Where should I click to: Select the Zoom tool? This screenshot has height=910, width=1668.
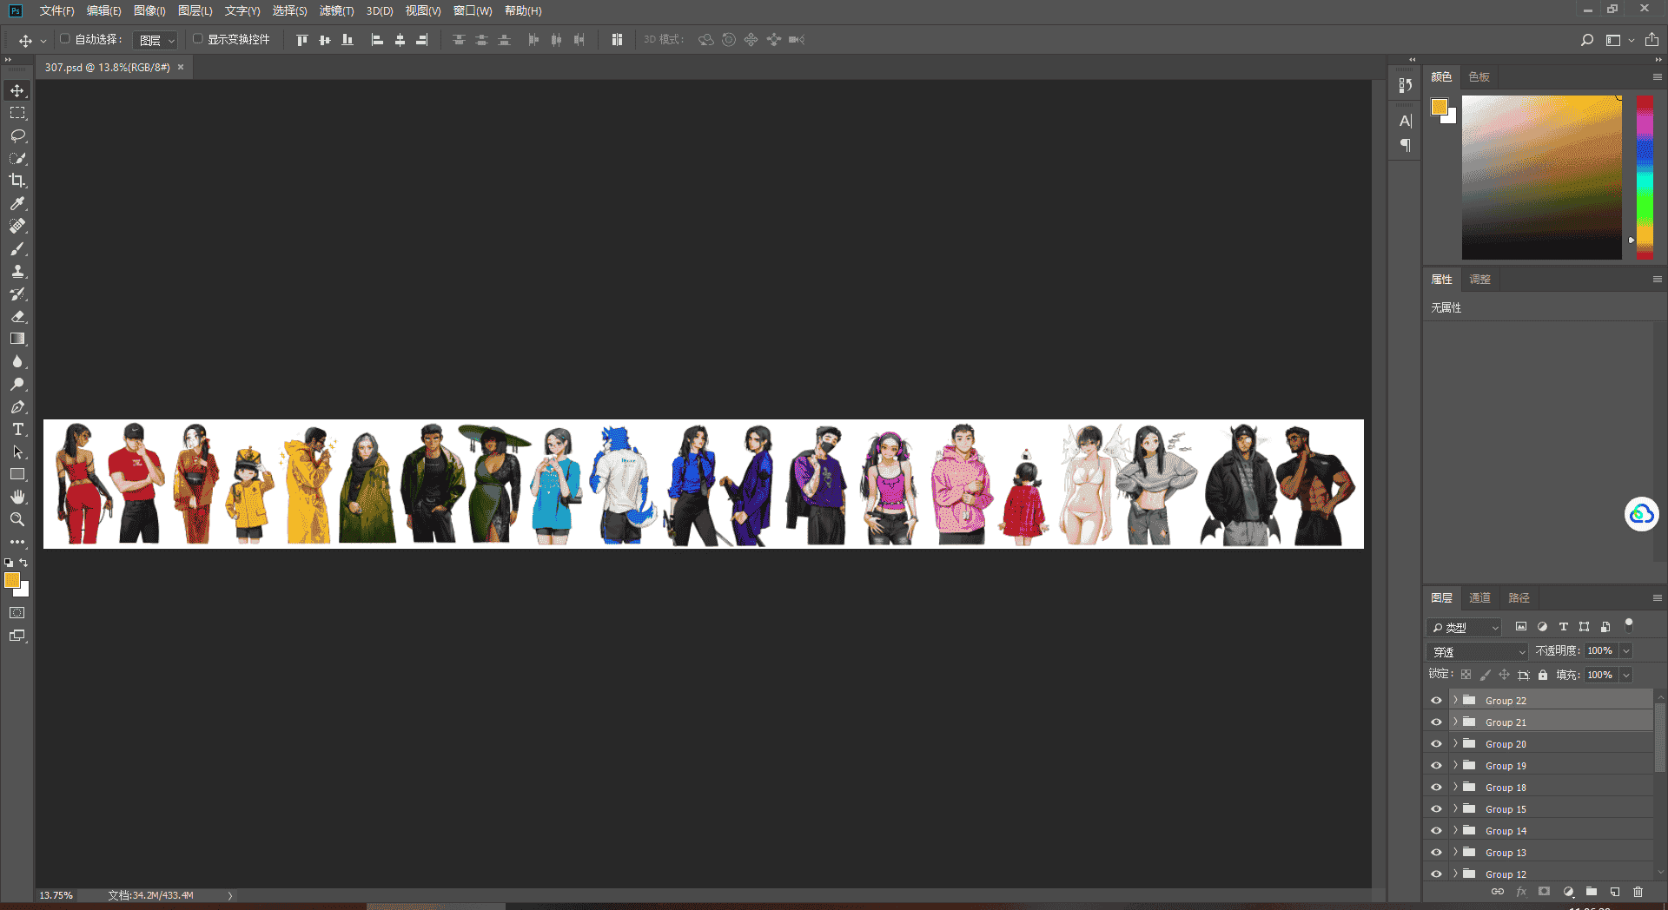point(17,519)
